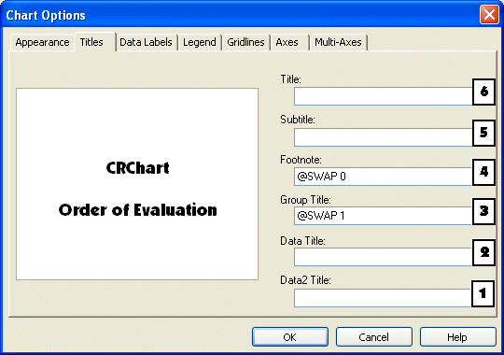Click the number 1 marker beside Data2 Title
This screenshot has width=504, height=355.
pos(483,293)
